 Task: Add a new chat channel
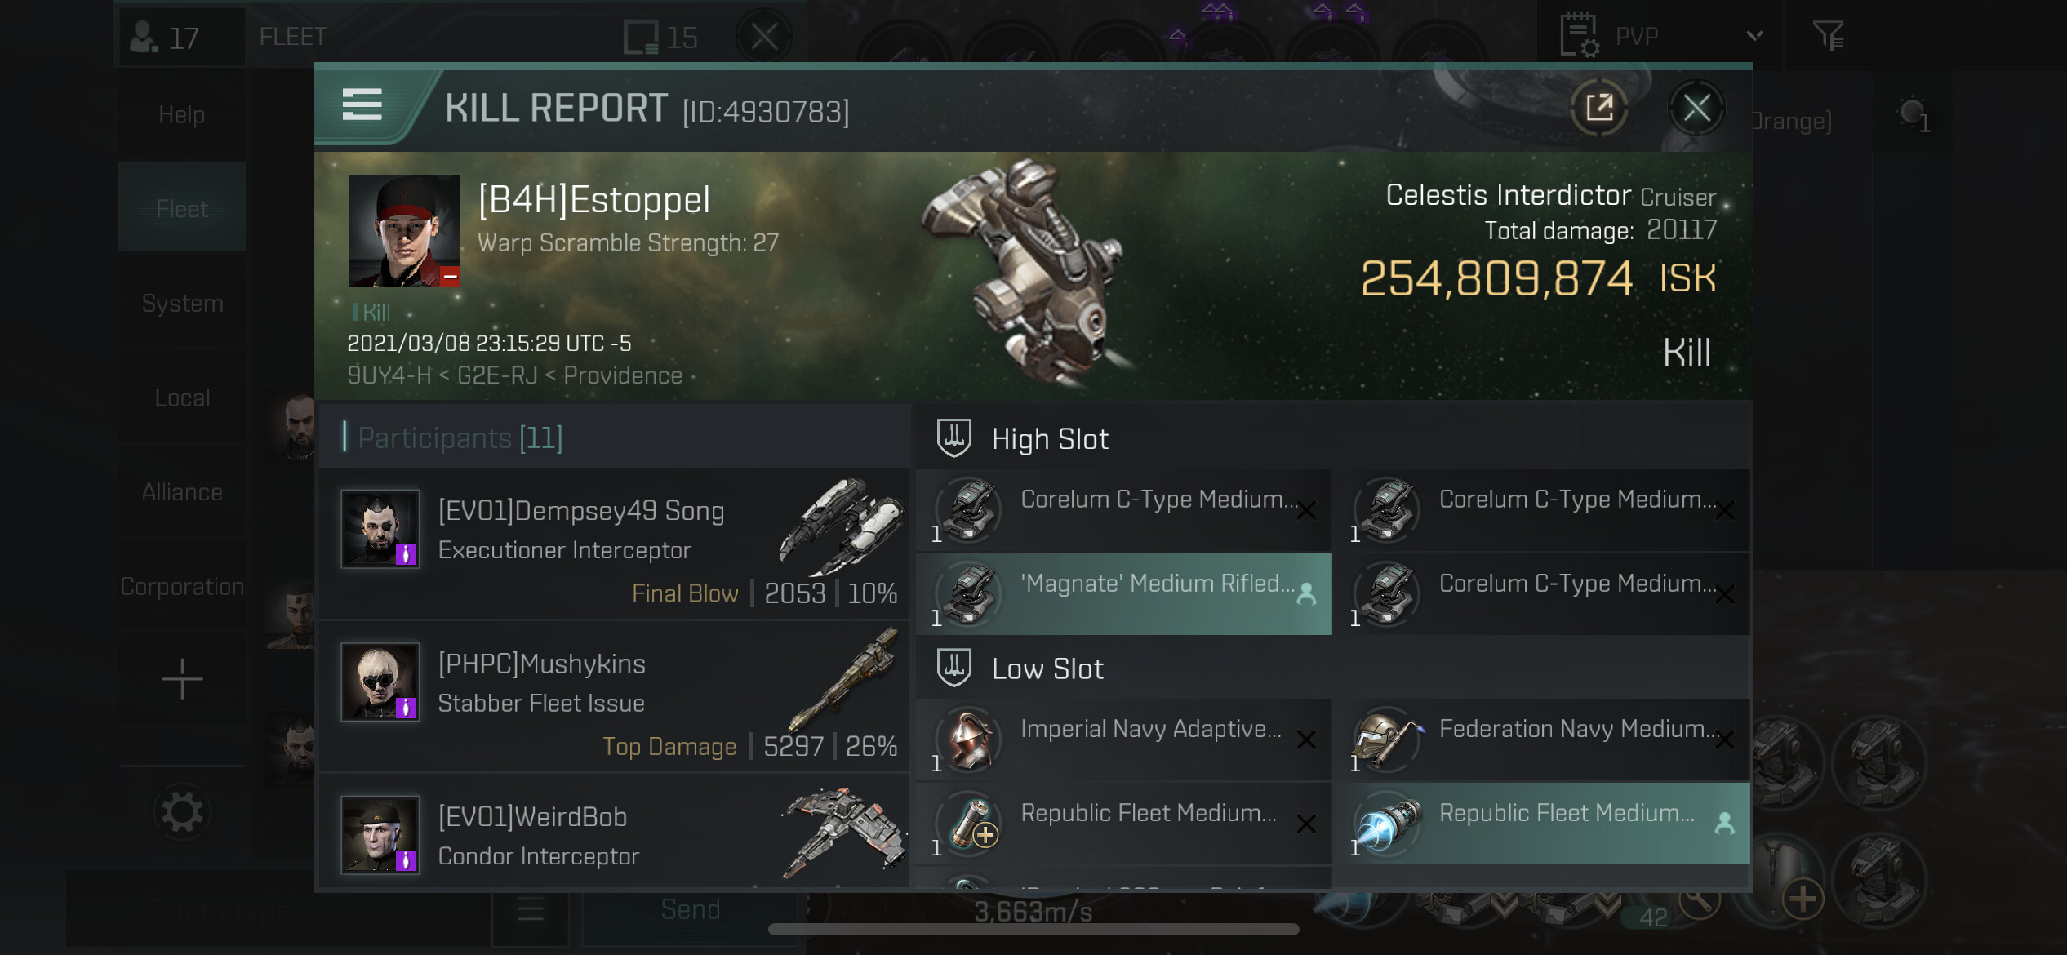(181, 679)
